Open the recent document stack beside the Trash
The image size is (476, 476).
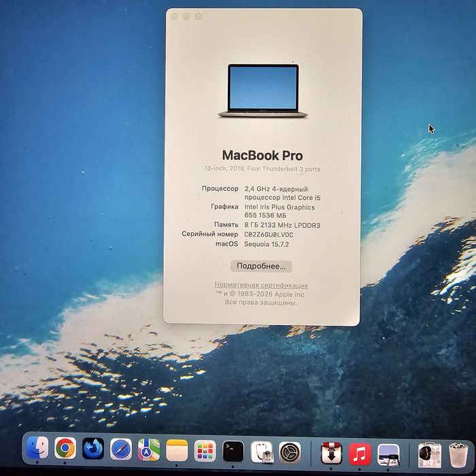tap(430, 455)
